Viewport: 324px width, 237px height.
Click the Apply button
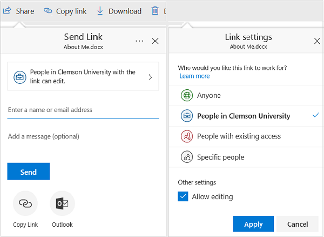(253, 224)
